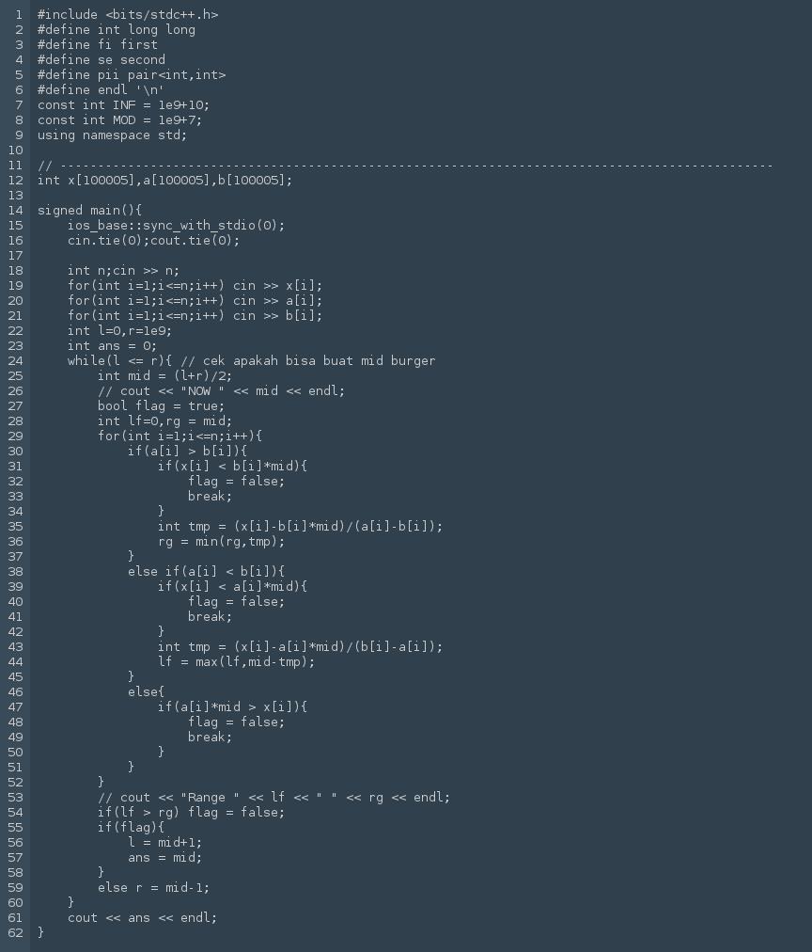Click the 'else r = mid-1;' statement
The image size is (812, 952).
coord(153,888)
